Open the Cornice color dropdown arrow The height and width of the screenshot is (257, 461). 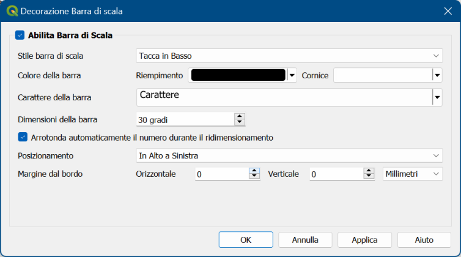pos(437,75)
